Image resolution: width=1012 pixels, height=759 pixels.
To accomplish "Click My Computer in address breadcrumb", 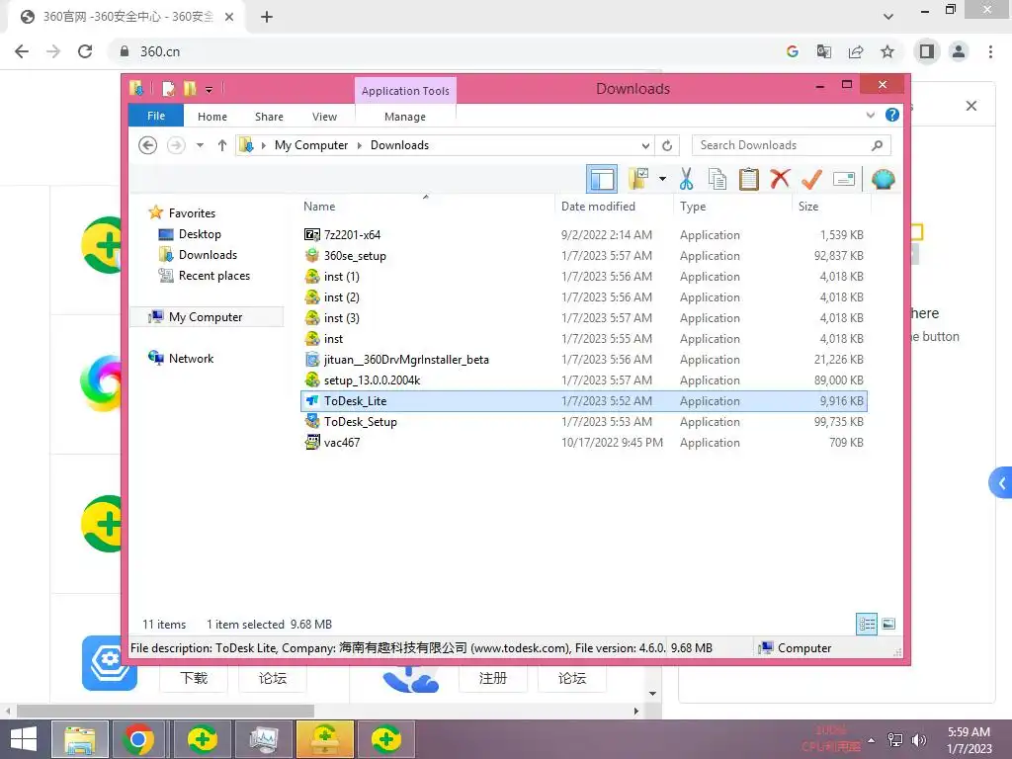I will click(311, 145).
